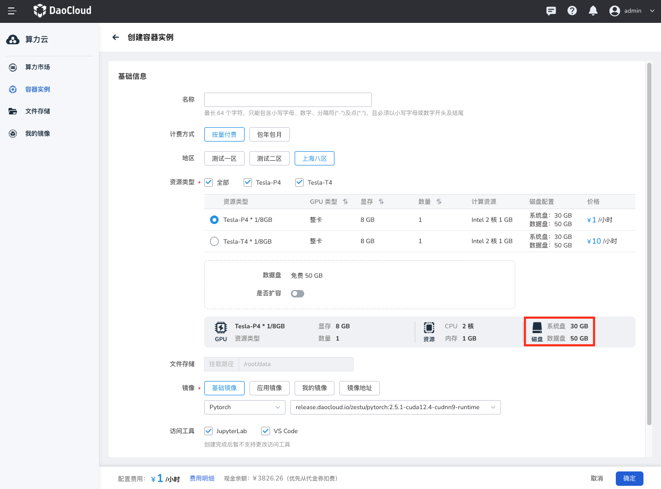661x489 pixels.
Task: Toggle the 是否扩容 switch
Action: coord(297,293)
